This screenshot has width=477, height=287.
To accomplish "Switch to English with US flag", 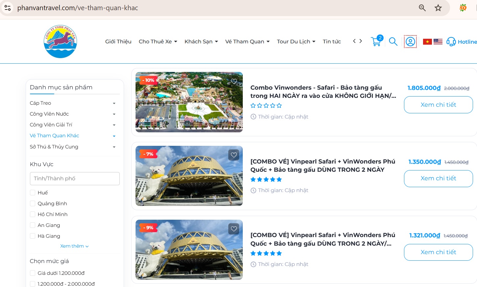I will tap(438, 42).
